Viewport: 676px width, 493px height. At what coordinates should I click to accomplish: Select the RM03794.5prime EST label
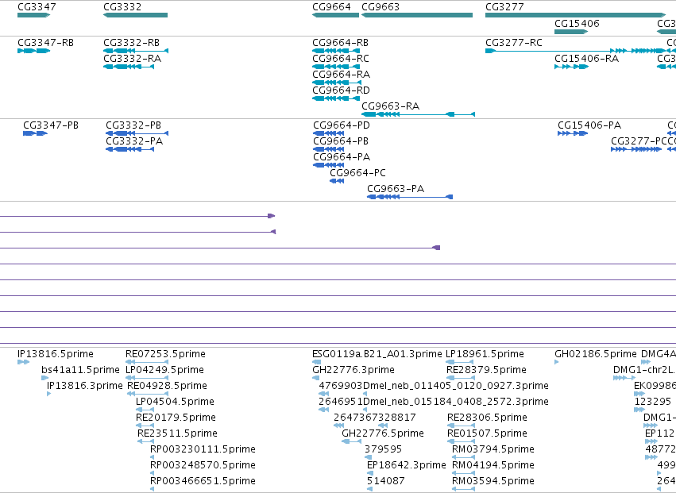point(493,449)
